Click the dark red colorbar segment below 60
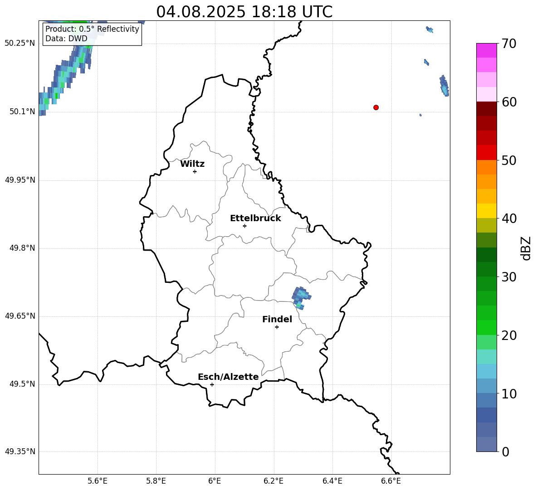Image resolution: width=537 pixels, height=490 pixels. coord(487,109)
